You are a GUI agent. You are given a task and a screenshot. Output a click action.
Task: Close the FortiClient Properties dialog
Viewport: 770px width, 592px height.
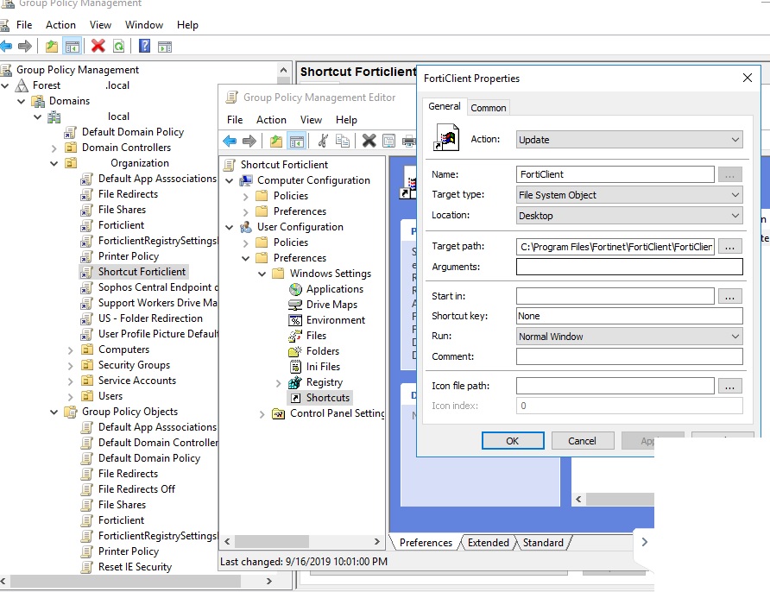(x=748, y=78)
